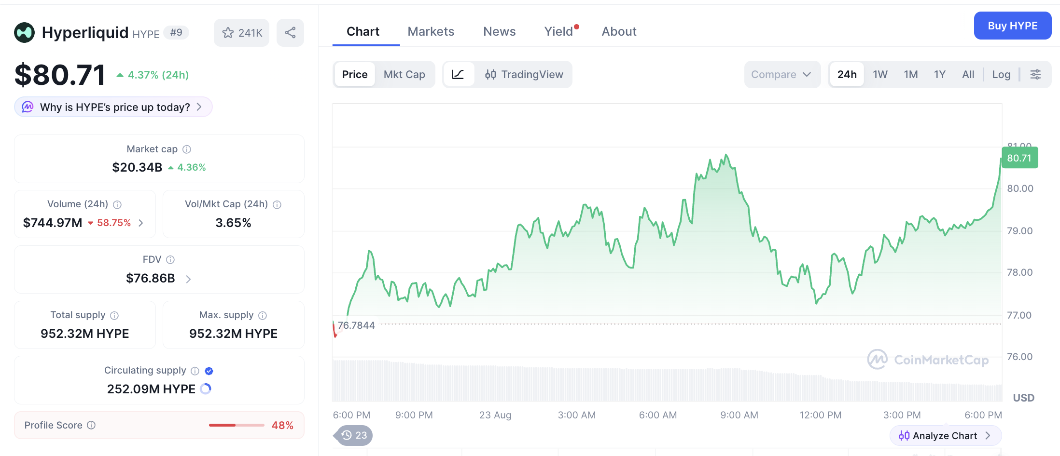
Task: Click circulating supply progress ring icon
Action: [x=206, y=389]
